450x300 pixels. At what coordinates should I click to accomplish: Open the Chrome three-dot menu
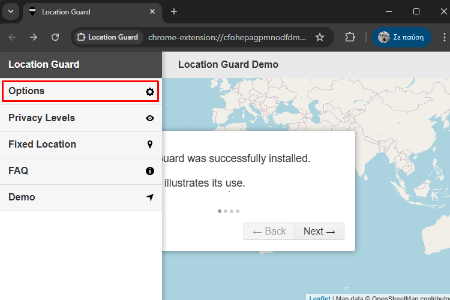pyautogui.click(x=444, y=37)
